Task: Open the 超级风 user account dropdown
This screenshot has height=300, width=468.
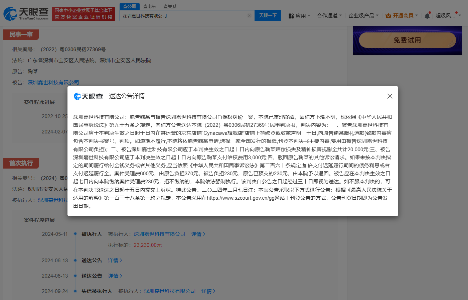Action: [448, 16]
